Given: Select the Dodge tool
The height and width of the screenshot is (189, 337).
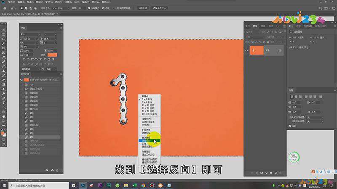Looking at the screenshot, I should 3,94.
